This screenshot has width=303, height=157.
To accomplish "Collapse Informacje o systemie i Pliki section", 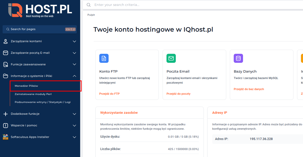I will tap(74, 76).
